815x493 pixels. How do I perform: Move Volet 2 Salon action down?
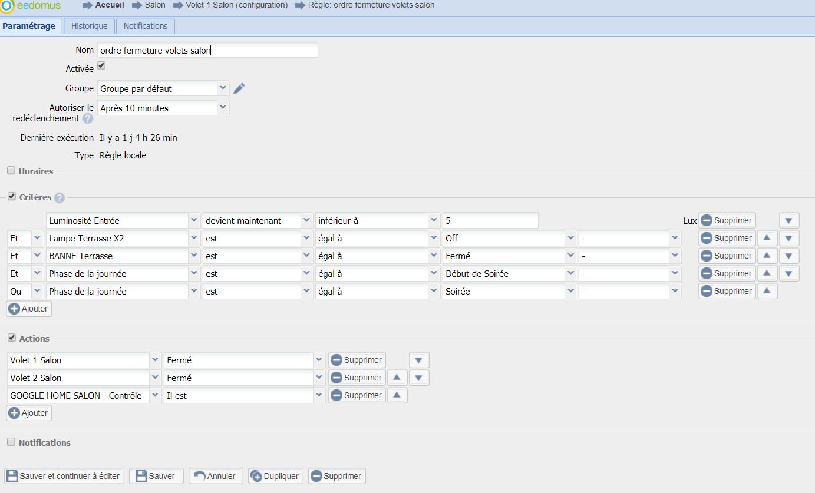pos(419,378)
